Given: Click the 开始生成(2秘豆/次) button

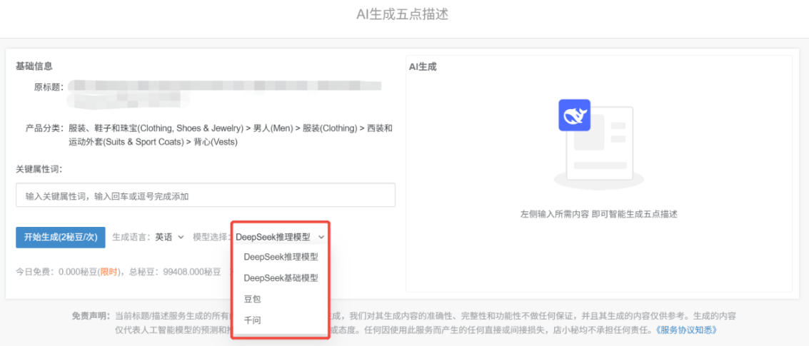Looking at the screenshot, I should coord(61,237).
